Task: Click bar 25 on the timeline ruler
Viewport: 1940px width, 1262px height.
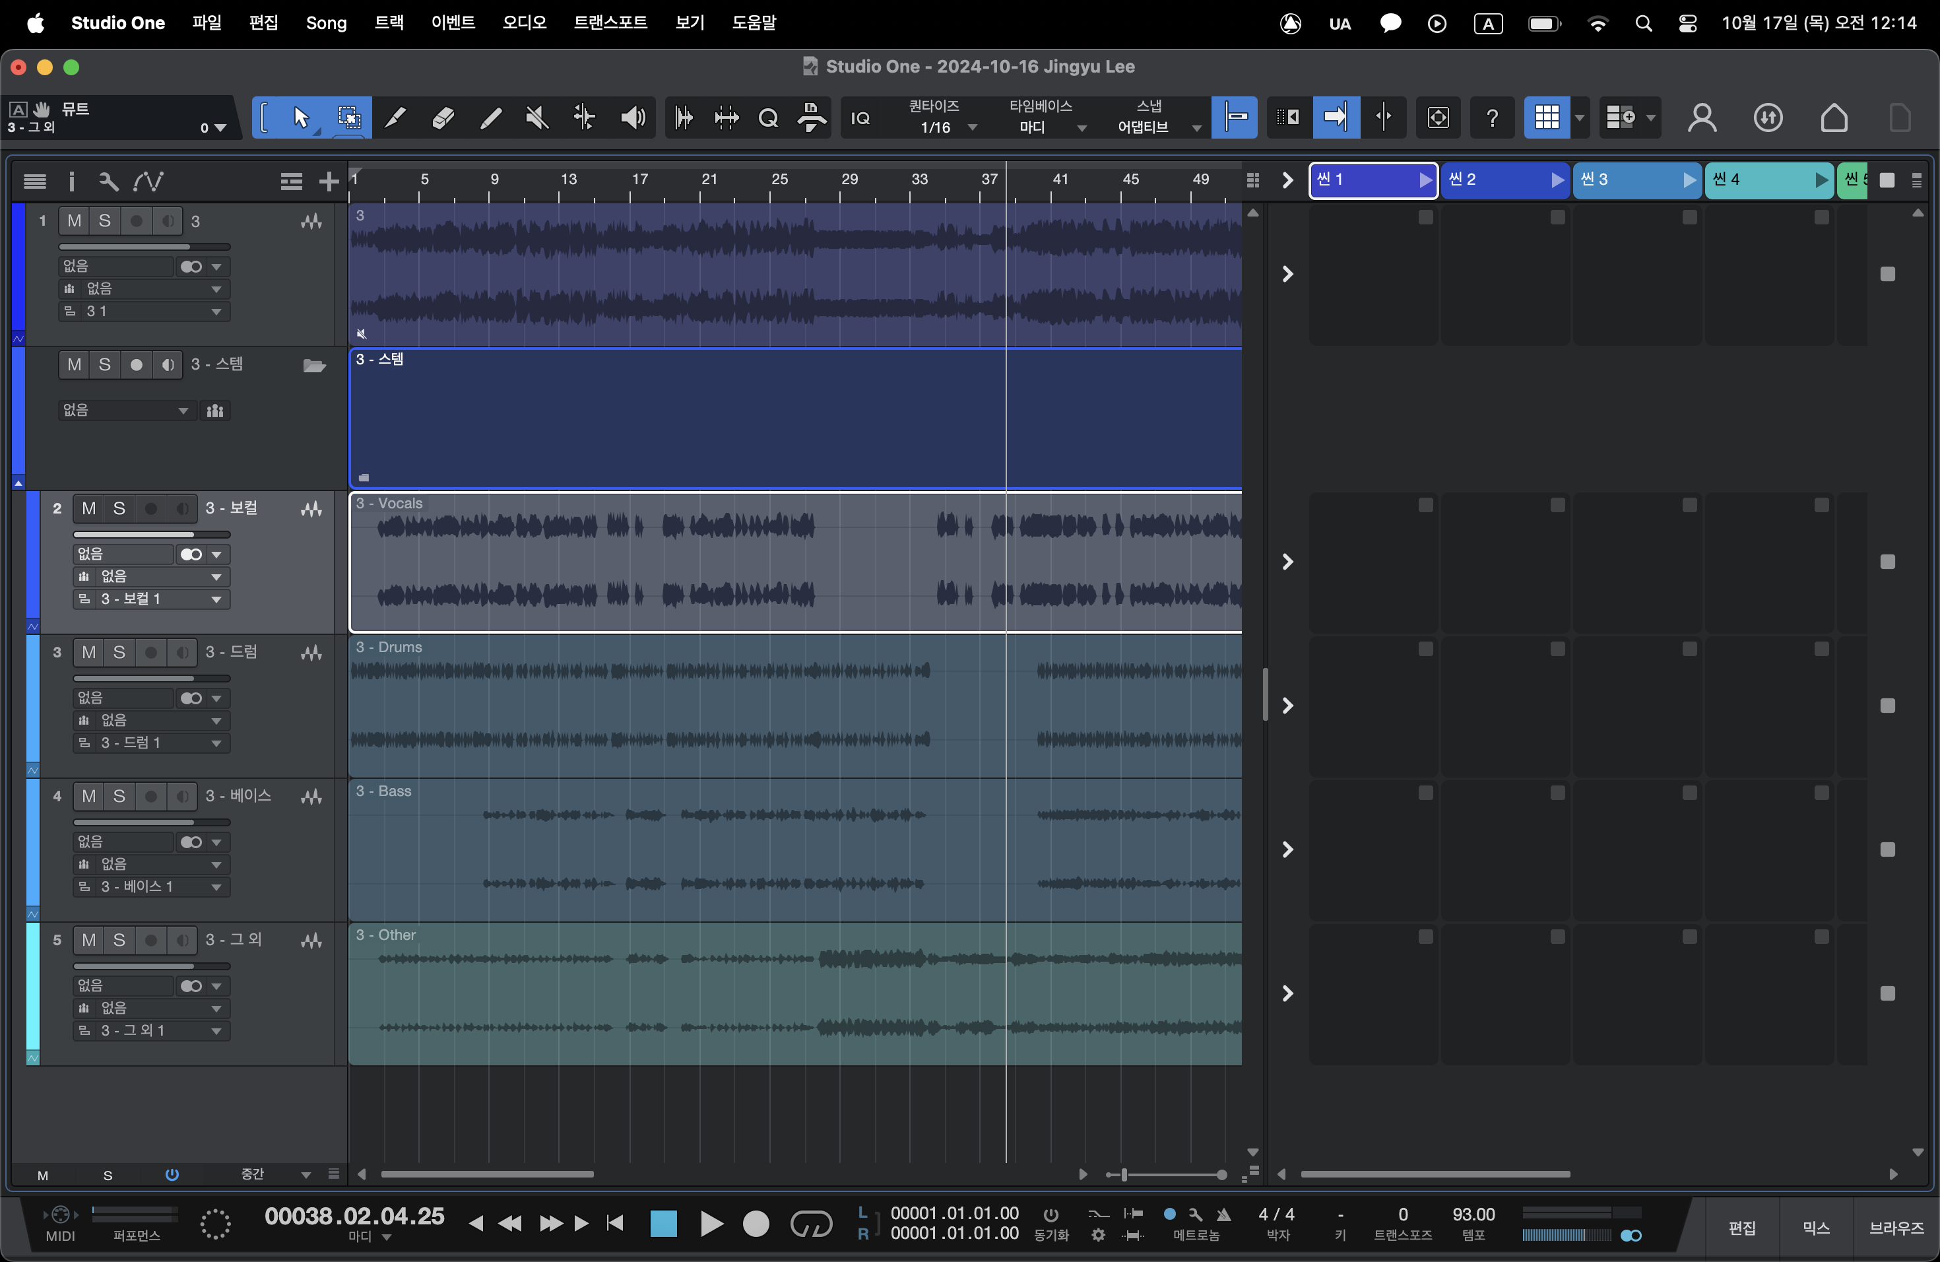Action: [x=779, y=180]
